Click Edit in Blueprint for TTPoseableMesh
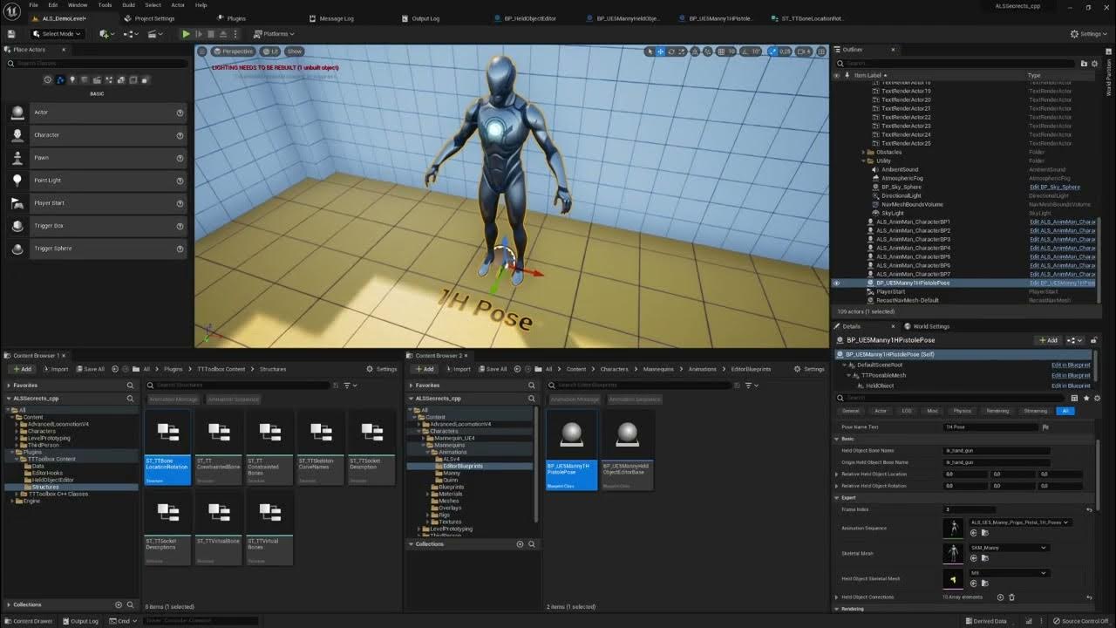 tap(1071, 376)
